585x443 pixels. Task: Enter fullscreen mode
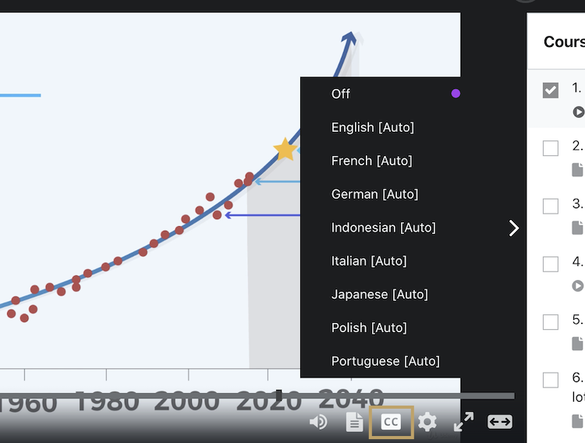(463, 422)
